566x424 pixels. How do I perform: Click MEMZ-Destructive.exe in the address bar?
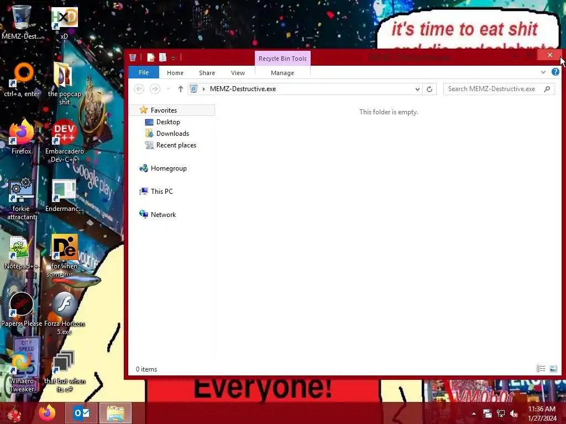(x=243, y=89)
